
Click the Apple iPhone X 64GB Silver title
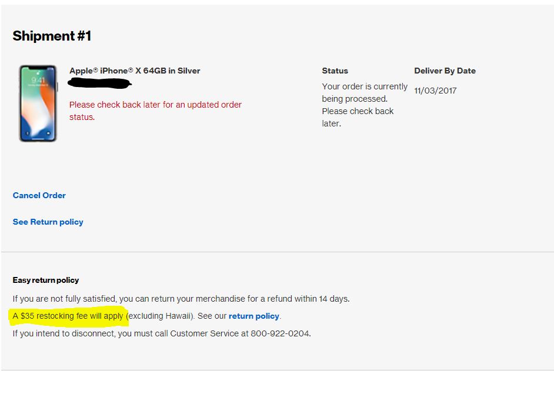[135, 71]
